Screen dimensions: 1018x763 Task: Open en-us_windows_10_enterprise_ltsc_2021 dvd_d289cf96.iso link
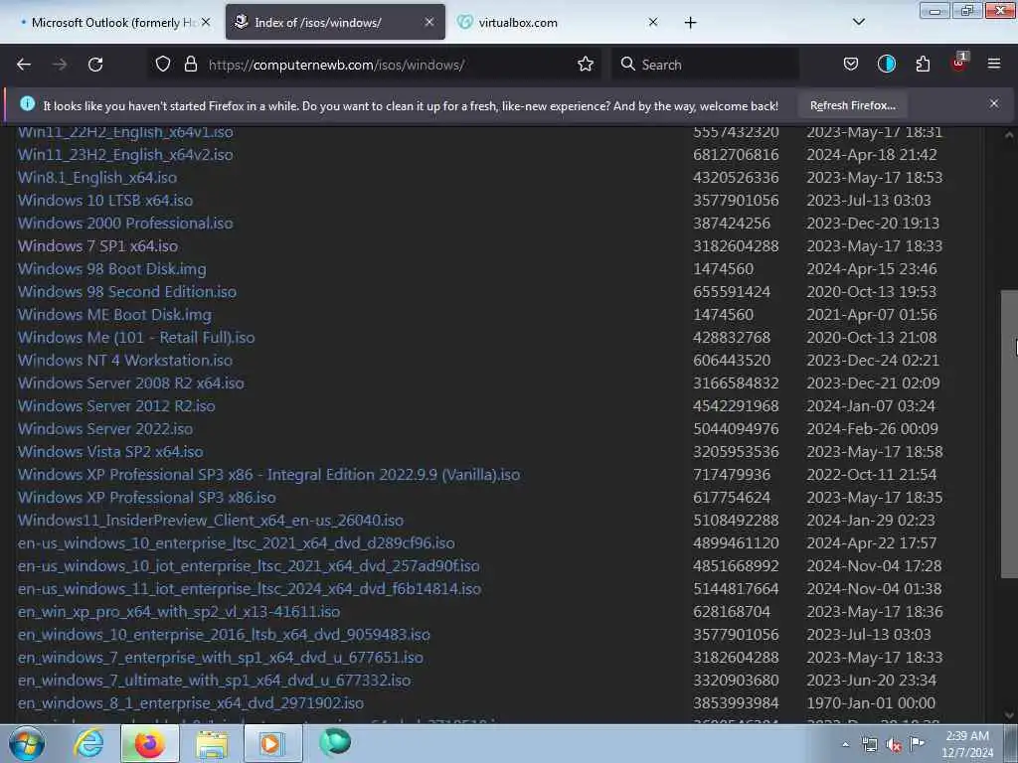237,543
